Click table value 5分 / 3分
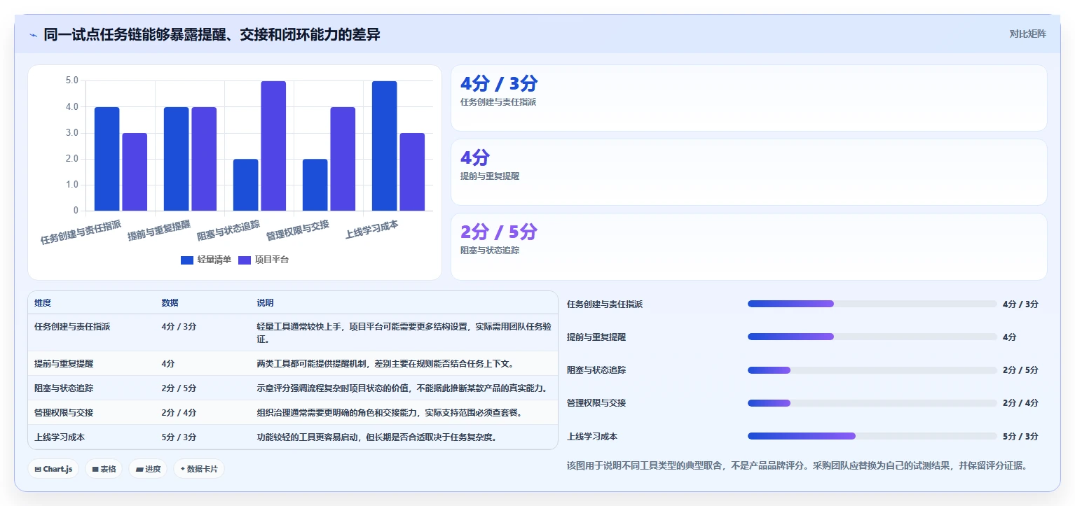Screen dimensions: 1075x506 pos(179,437)
